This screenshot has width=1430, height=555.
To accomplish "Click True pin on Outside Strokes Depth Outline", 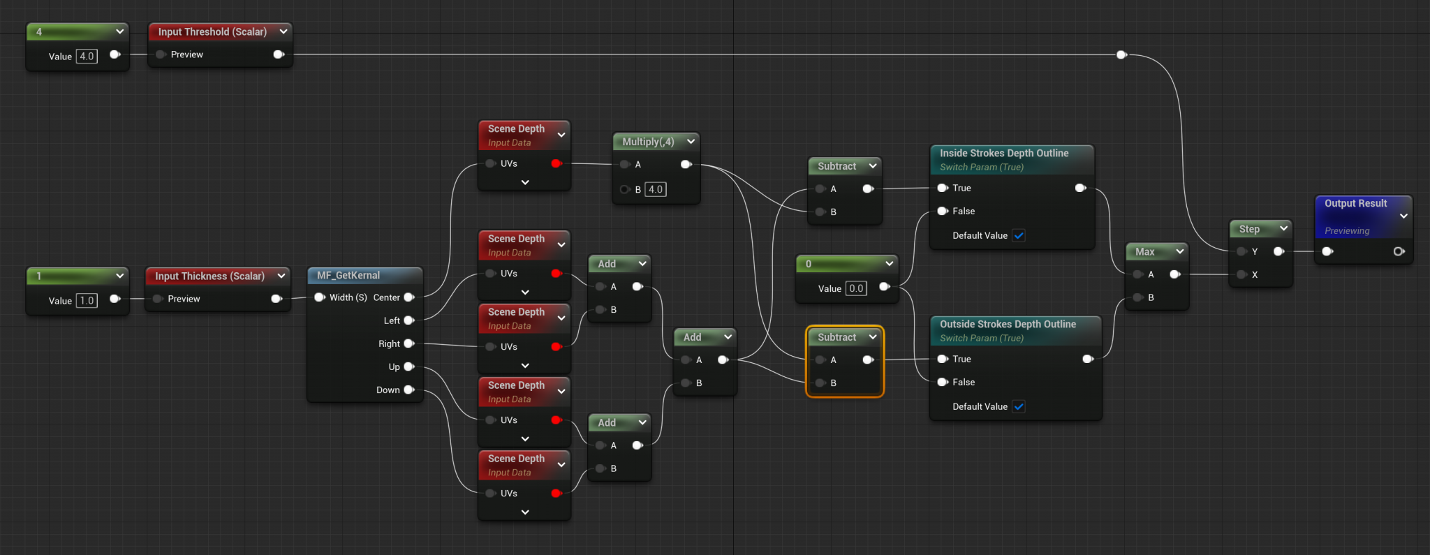I will pos(943,359).
